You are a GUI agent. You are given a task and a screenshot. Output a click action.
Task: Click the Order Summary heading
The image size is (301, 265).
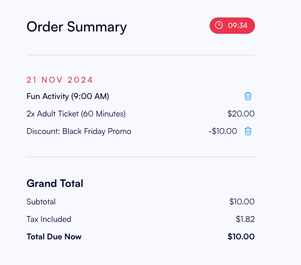(76, 27)
